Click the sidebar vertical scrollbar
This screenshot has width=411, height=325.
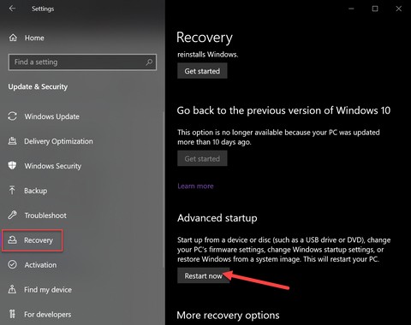pos(164,189)
